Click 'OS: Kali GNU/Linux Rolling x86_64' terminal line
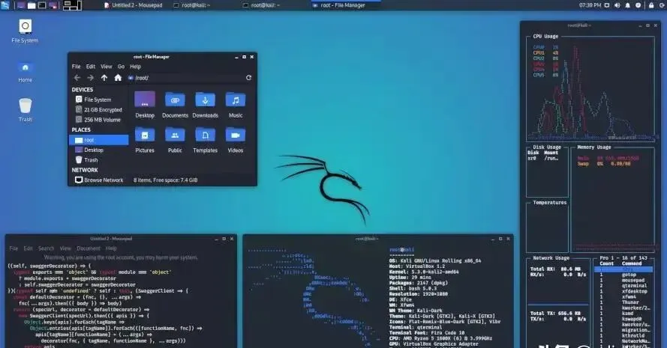This screenshot has width=667, height=348. click(x=435, y=261)
